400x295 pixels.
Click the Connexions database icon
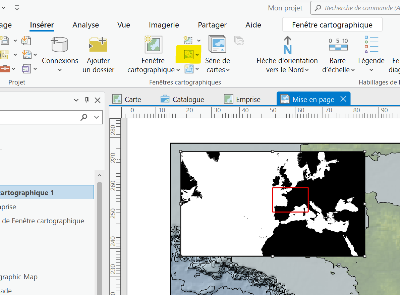click(59, 45)
